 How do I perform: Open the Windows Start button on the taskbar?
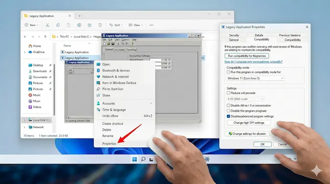(134, 159)
